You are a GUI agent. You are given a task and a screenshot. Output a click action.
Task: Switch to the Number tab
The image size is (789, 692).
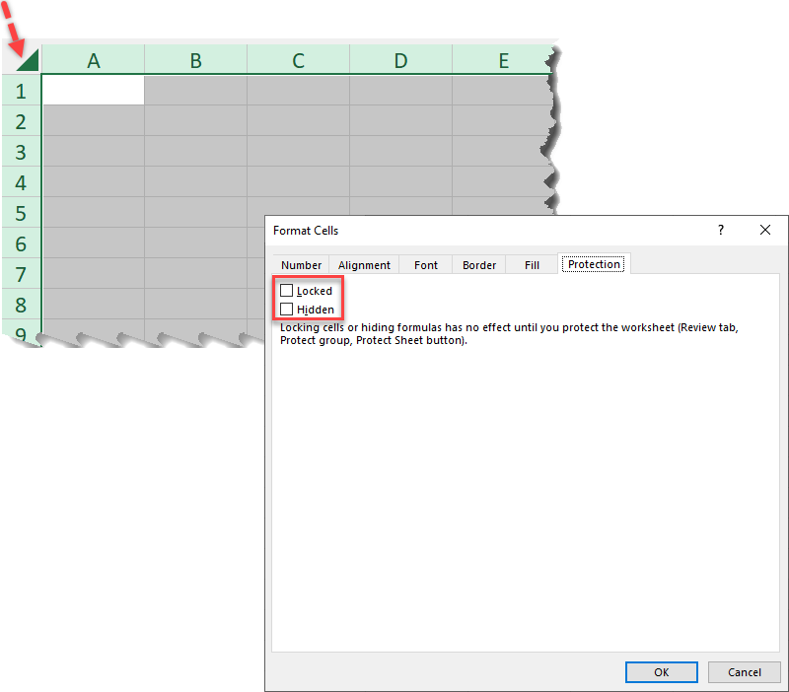tap(301, 265)
